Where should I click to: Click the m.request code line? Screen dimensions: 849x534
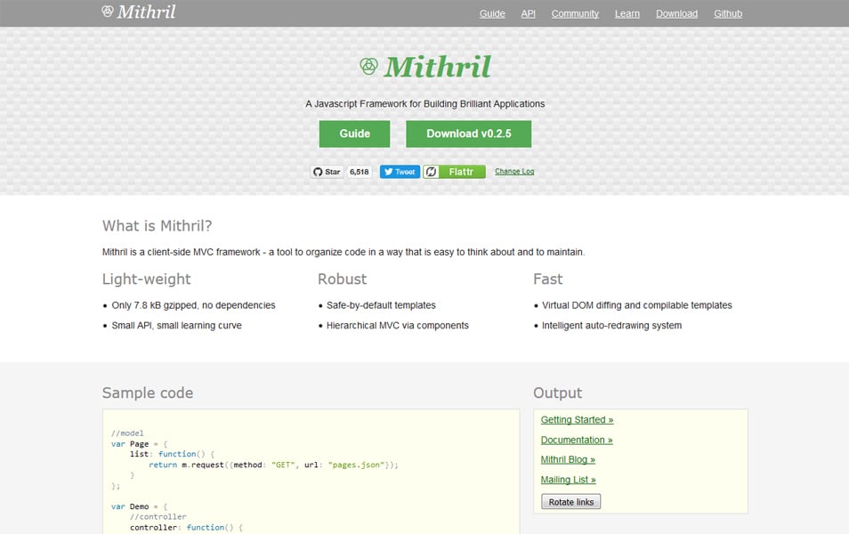[x=273, y=465]
